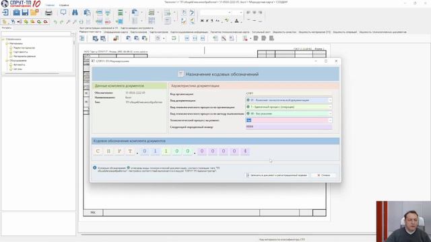Open the yellow folder toolbar icon

pos(34,12)
